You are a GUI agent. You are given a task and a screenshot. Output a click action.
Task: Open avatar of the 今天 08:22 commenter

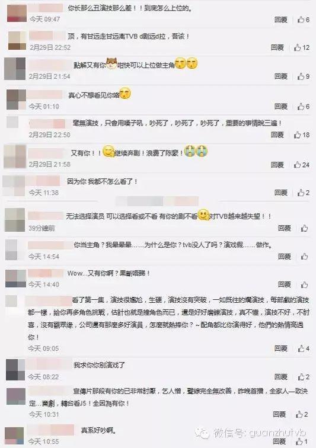(x=15, y=369)
